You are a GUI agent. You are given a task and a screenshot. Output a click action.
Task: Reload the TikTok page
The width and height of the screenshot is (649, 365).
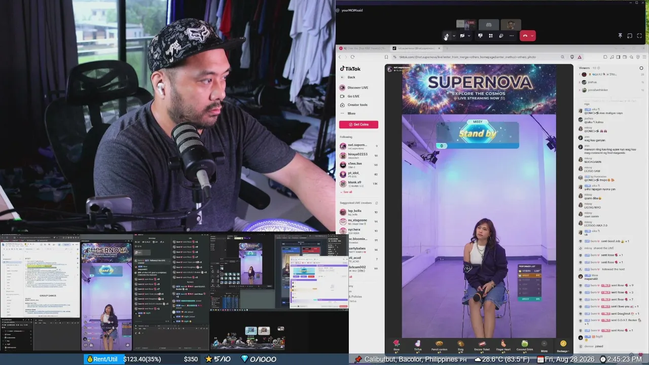tap(352, 57)
